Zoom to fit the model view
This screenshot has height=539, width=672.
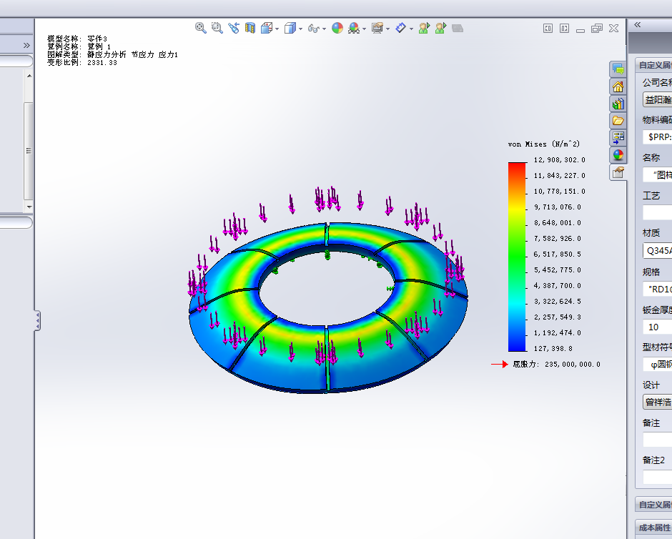click(x=201, y=28)
